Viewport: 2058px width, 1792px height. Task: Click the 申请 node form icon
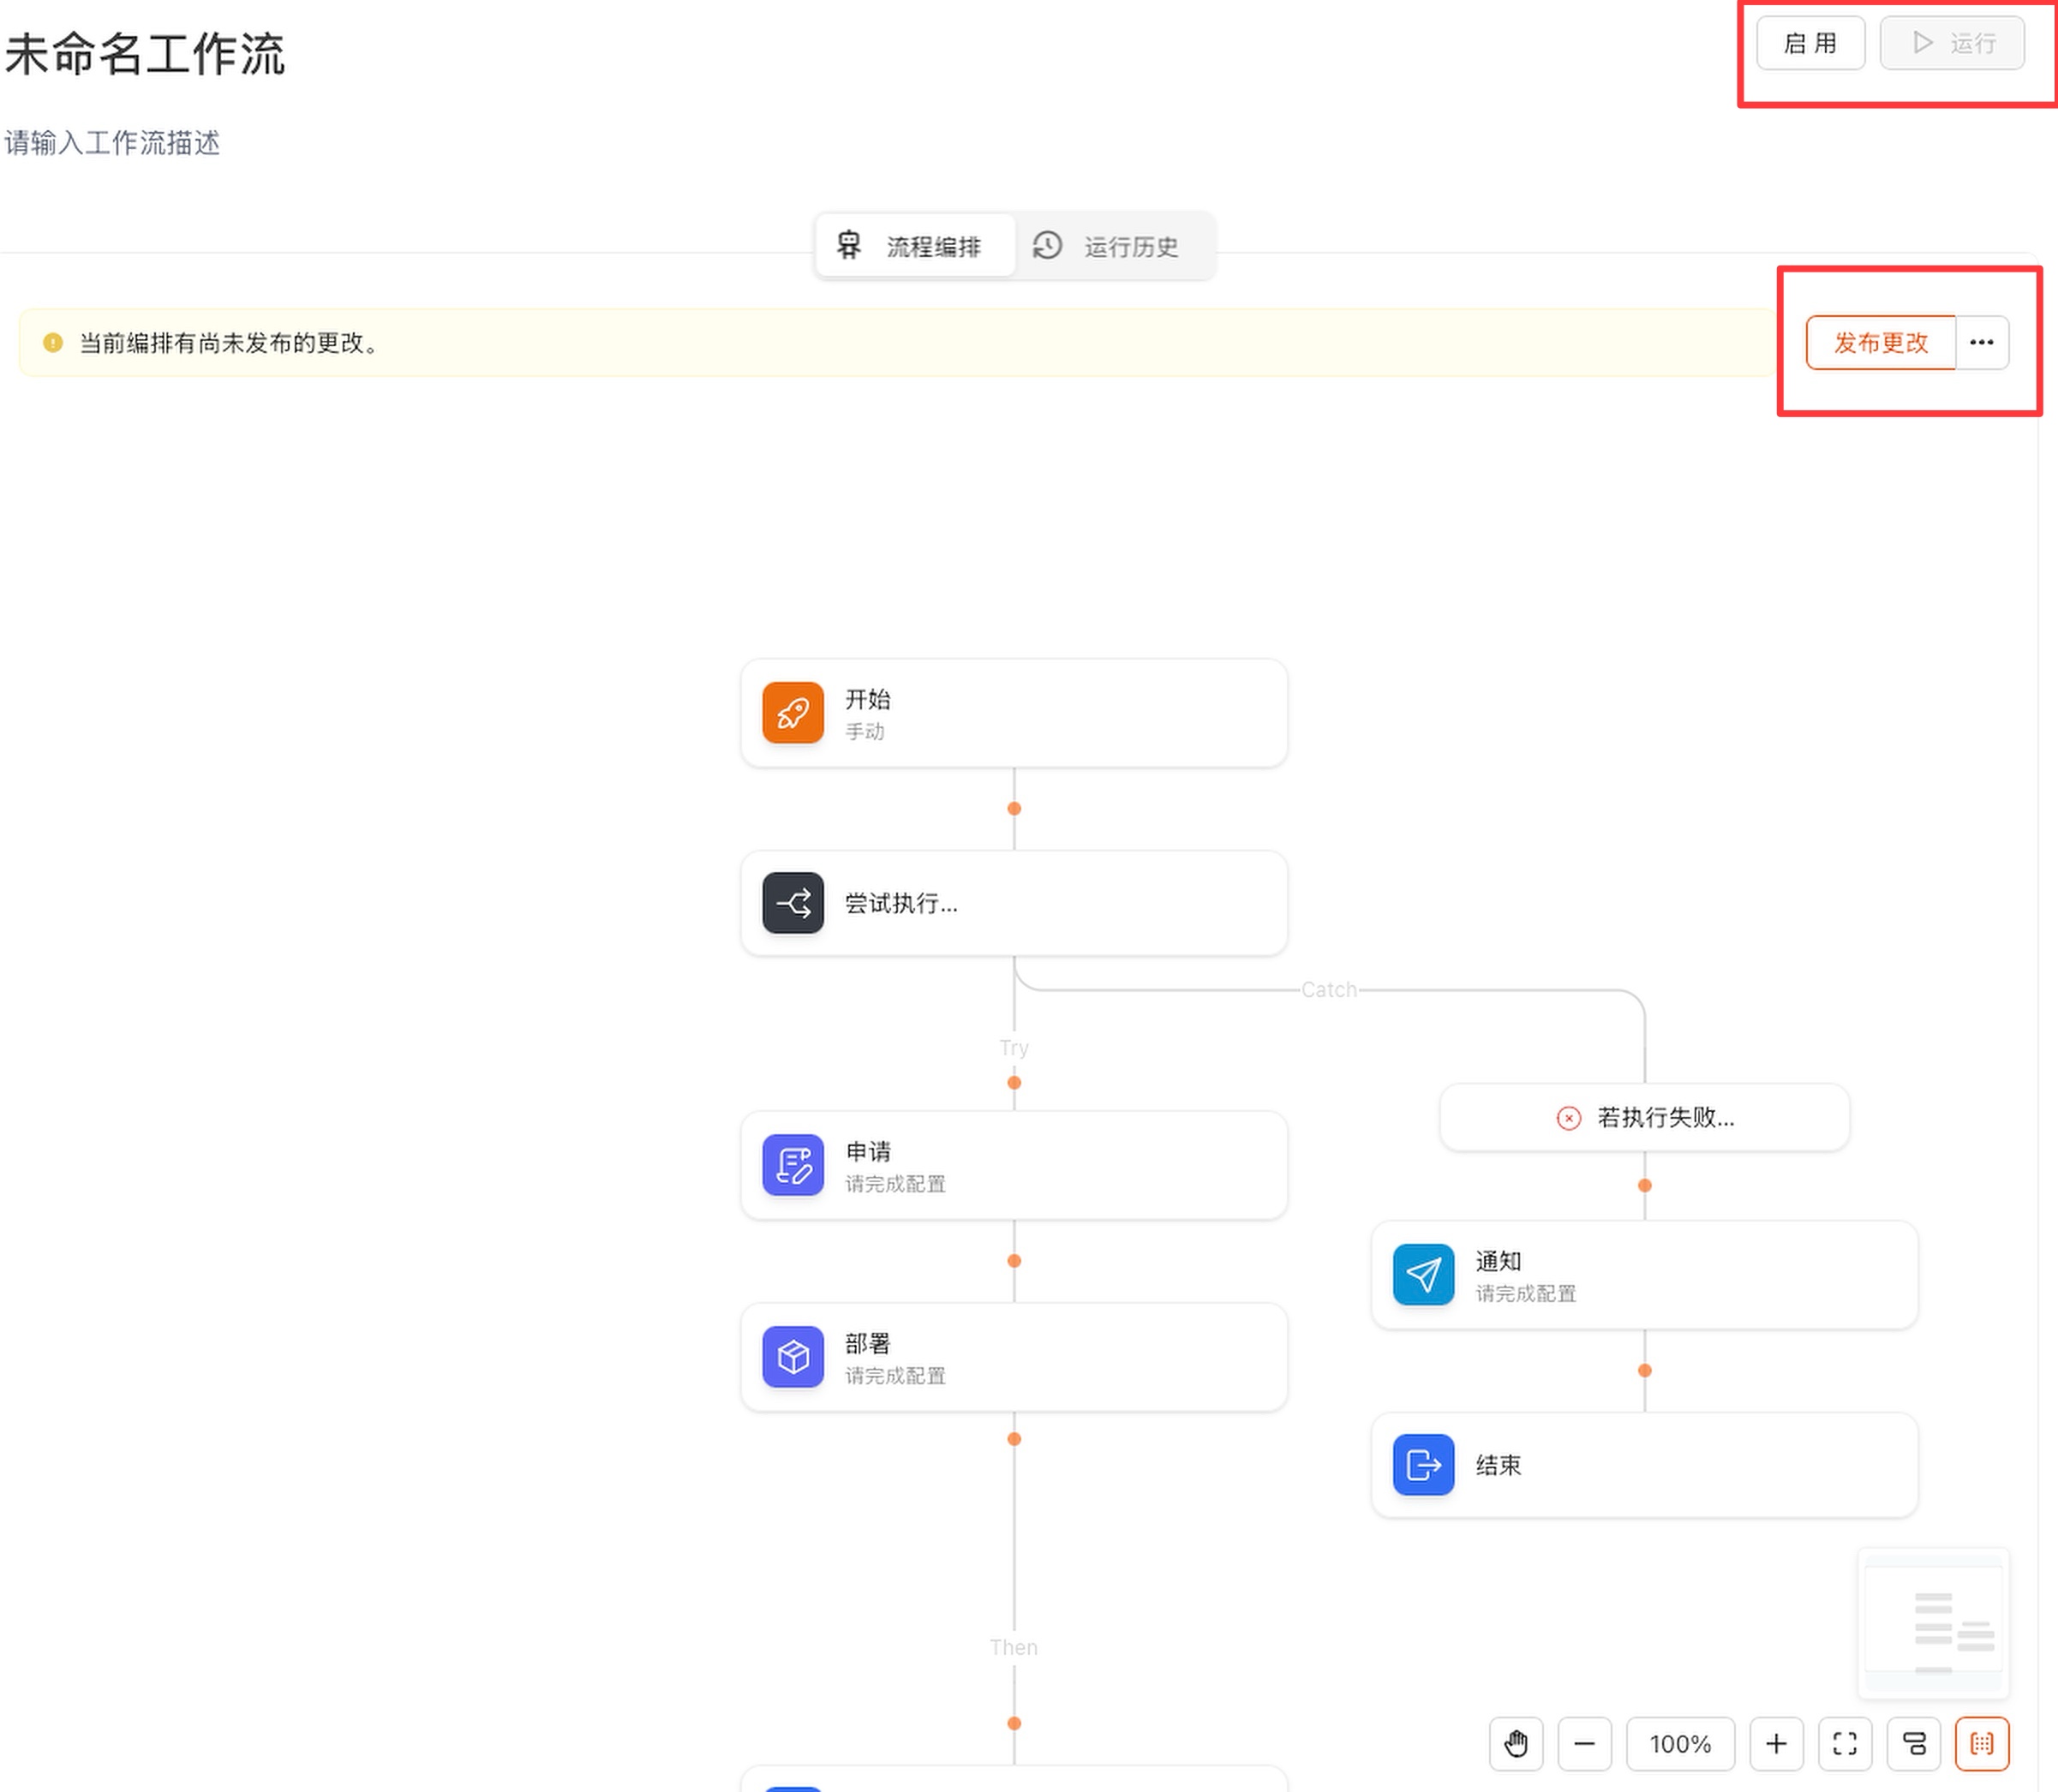pos(793,1165)
